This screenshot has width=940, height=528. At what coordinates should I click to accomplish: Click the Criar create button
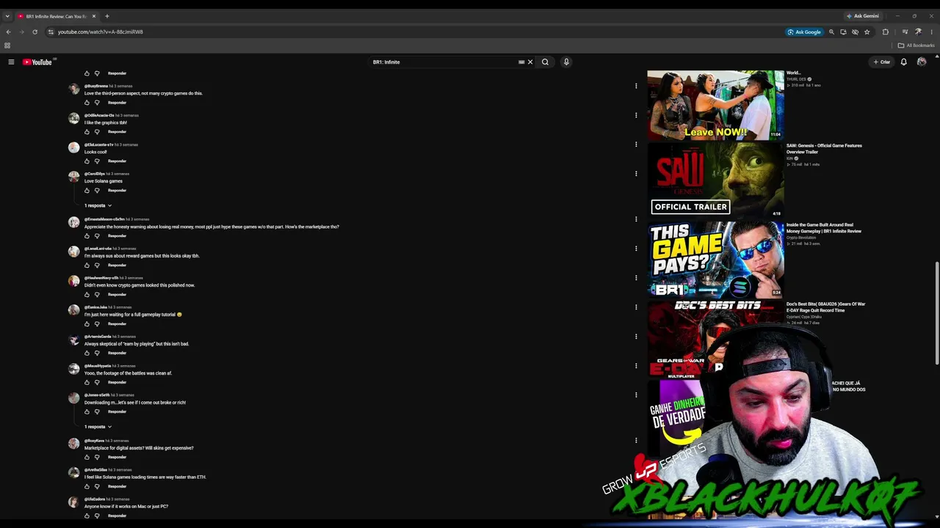(x=881, y=62)
